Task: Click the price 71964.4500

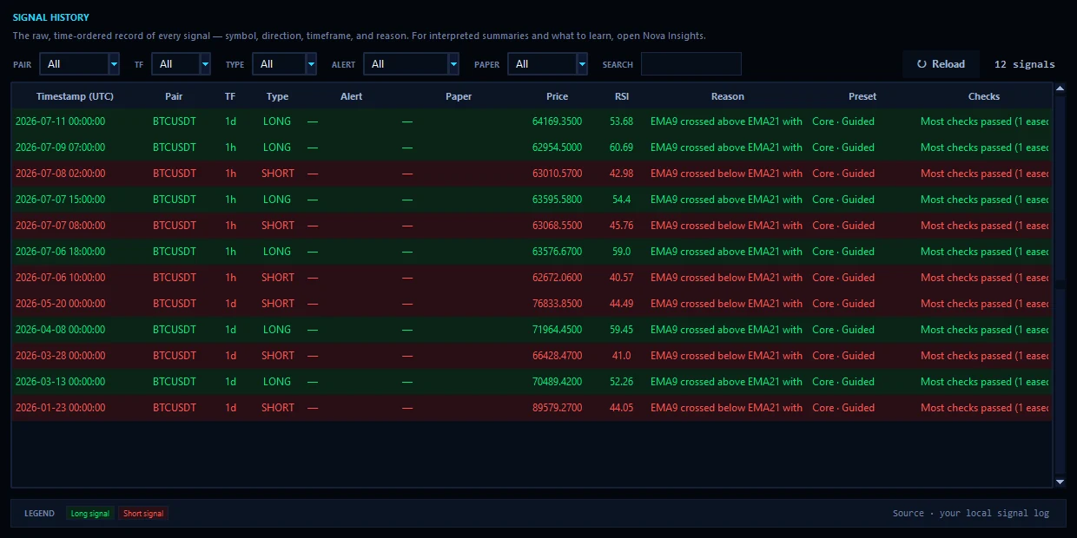Action: click(x=557, y=330)
